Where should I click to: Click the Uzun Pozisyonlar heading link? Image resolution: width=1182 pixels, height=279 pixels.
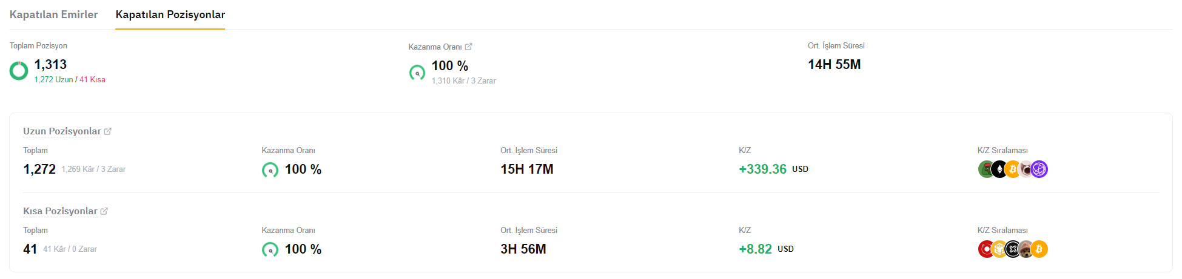tap(62, 131)
